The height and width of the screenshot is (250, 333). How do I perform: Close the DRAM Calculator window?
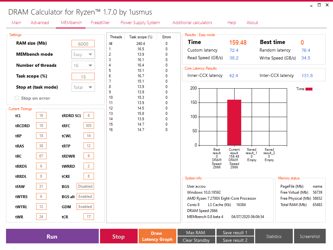click(327, 5)
